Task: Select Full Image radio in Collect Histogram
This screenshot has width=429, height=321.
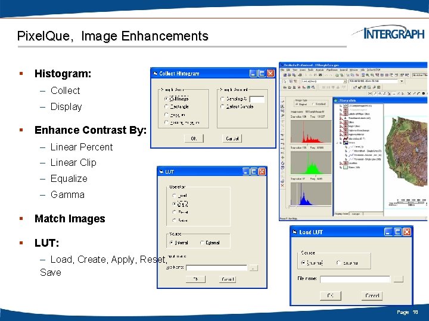Action: [166, 99]
